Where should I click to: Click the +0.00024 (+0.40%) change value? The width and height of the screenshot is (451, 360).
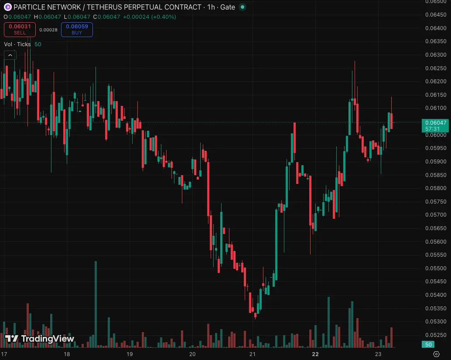point(149,17)
